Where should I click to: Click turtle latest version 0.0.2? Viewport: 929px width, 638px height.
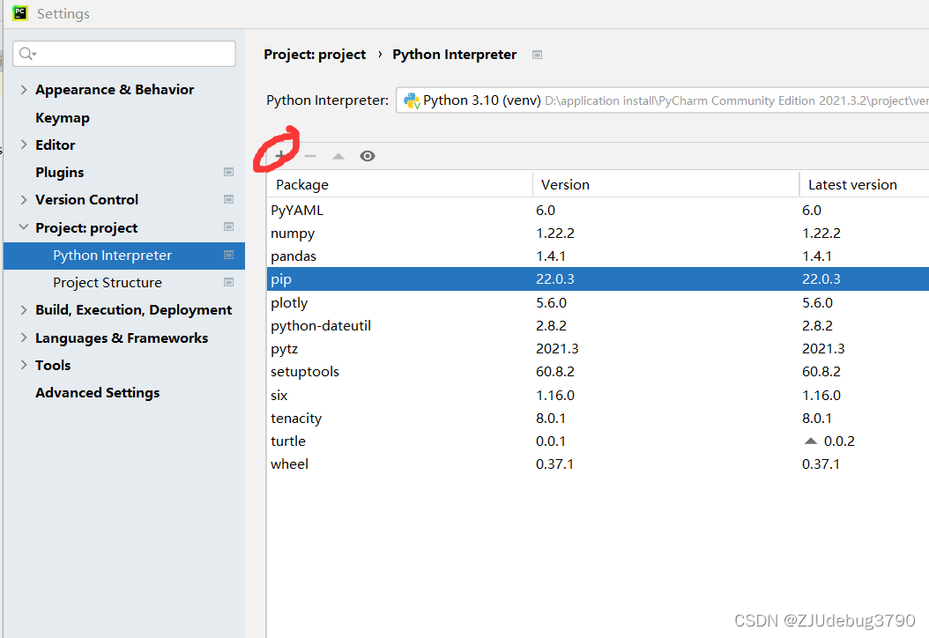pyautogui.click(x=839, y=441)
